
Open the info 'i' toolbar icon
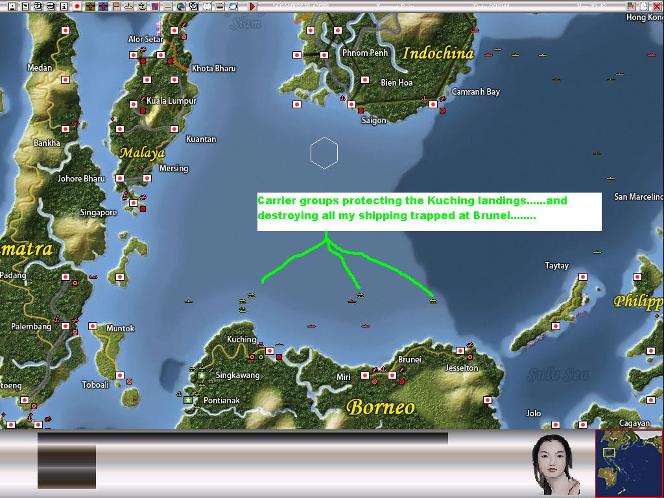(x=64, y=6)
